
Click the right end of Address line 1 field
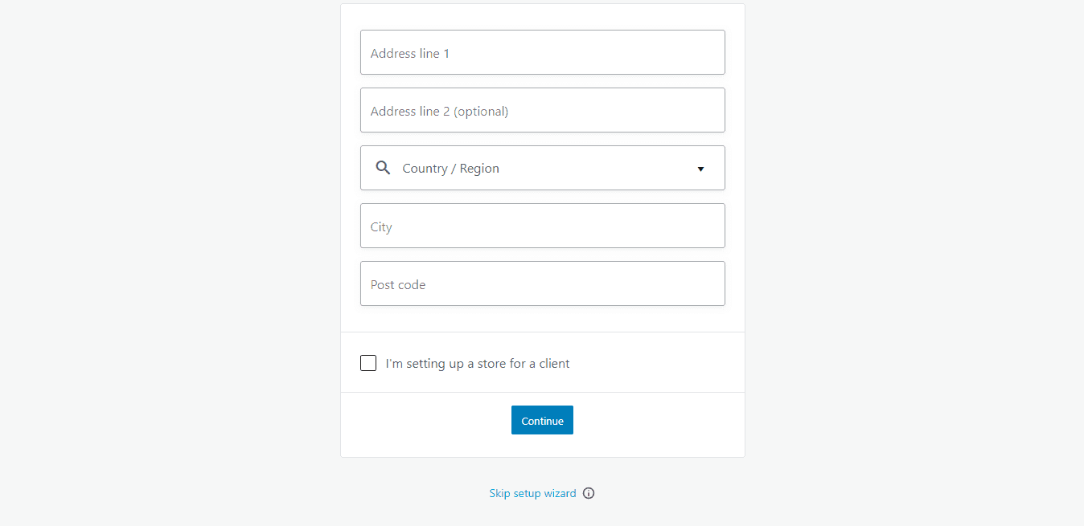(708, 52)
